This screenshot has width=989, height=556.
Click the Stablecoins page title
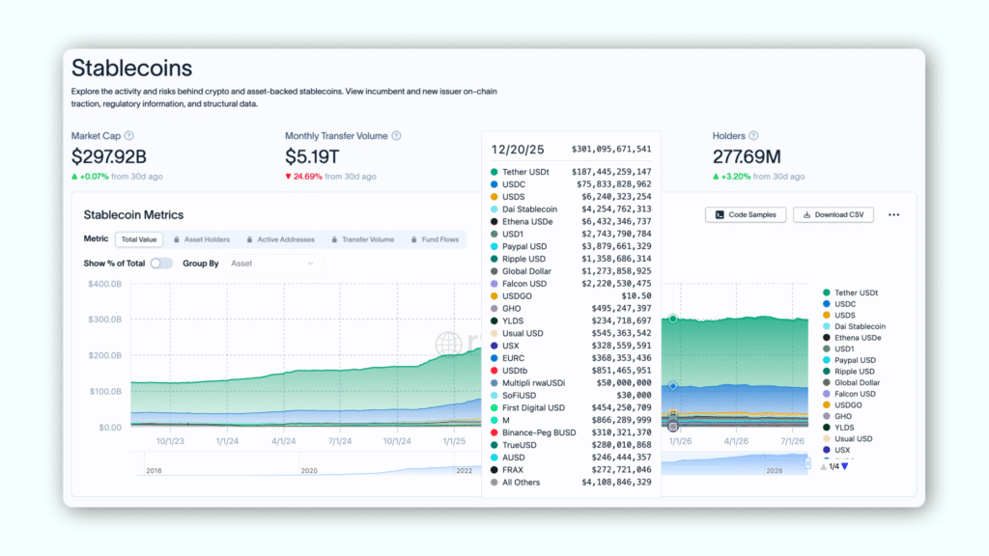(x=131, y=69)
